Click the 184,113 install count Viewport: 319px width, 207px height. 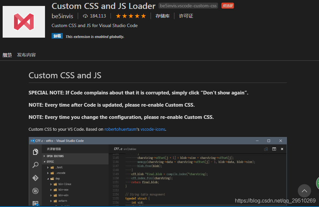pyautogui.click(x=98, y=16)
